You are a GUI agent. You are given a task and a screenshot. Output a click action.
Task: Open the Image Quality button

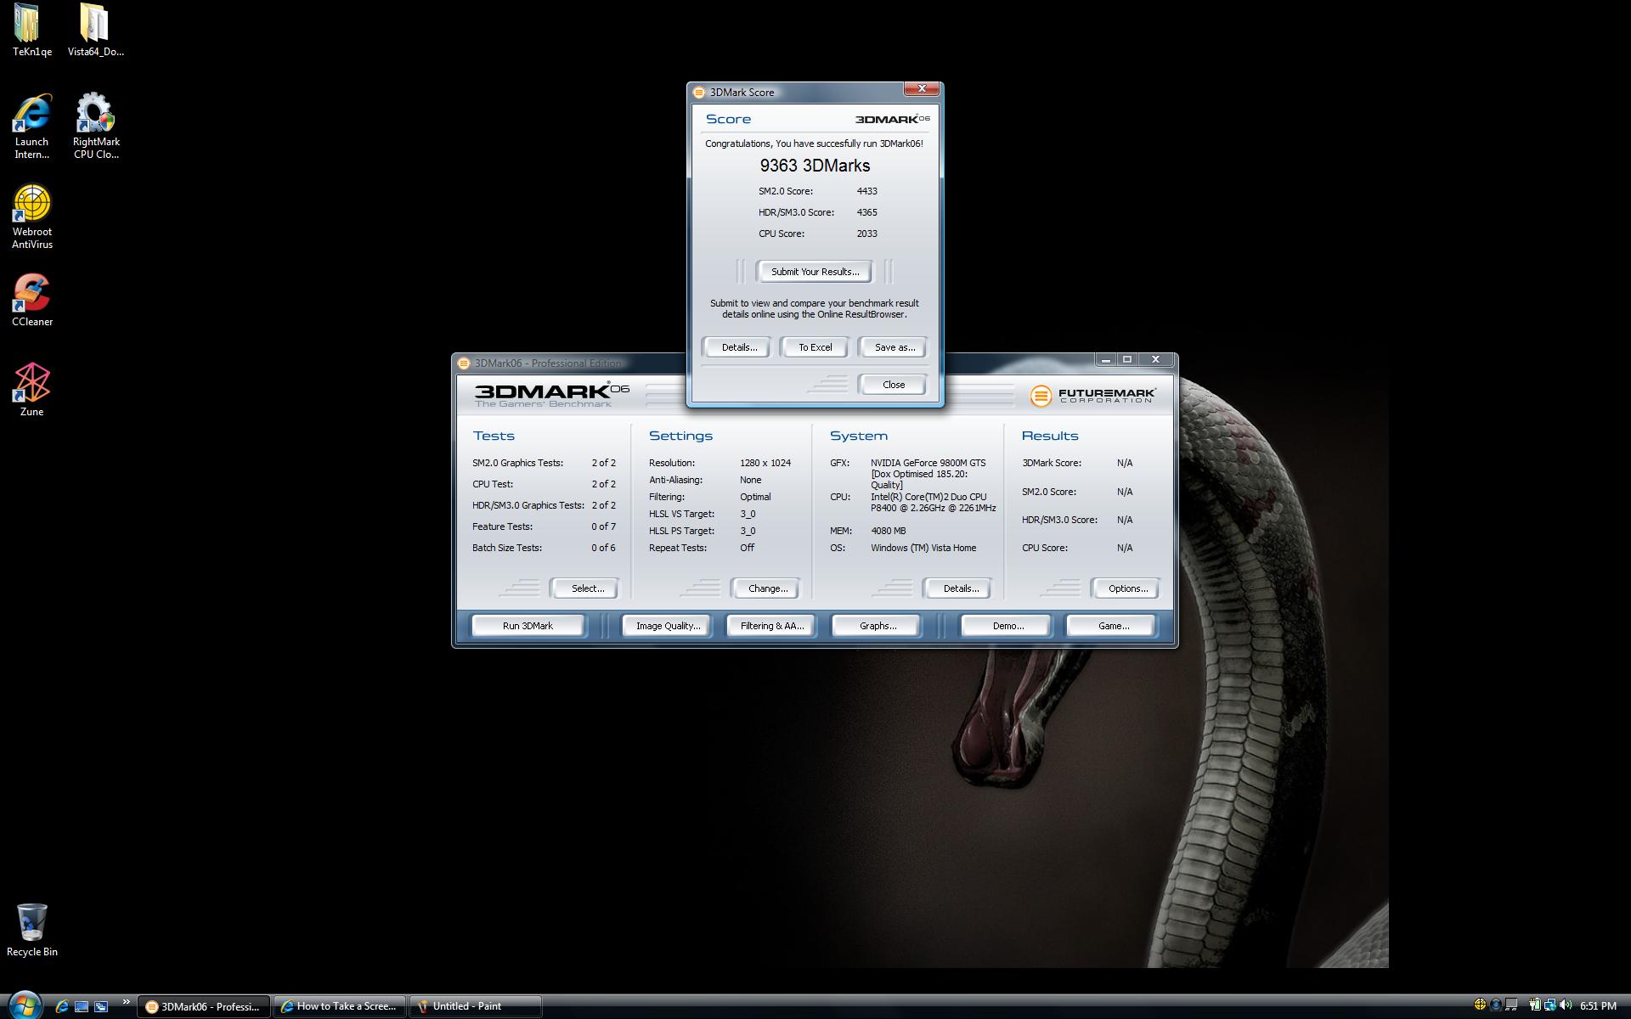coord(668,626)
